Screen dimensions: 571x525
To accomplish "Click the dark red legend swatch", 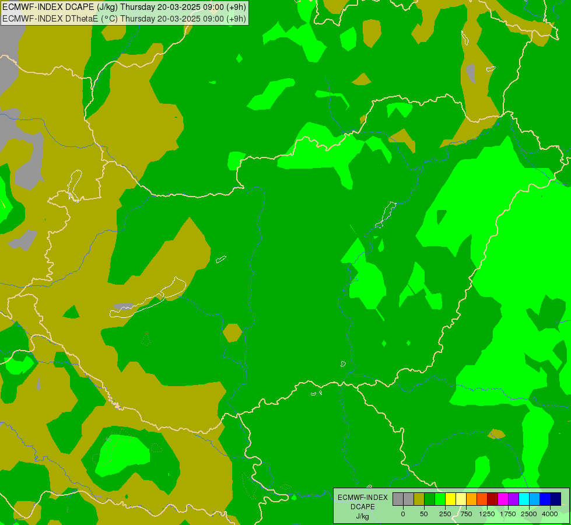I will pyautogui.click(x=493, y=499).
